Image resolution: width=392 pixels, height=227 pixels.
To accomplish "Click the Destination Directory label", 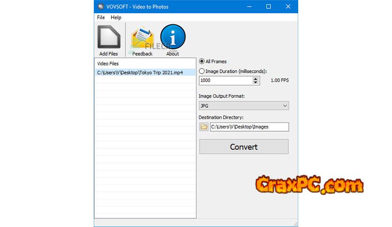I will [x=221, y=117].
